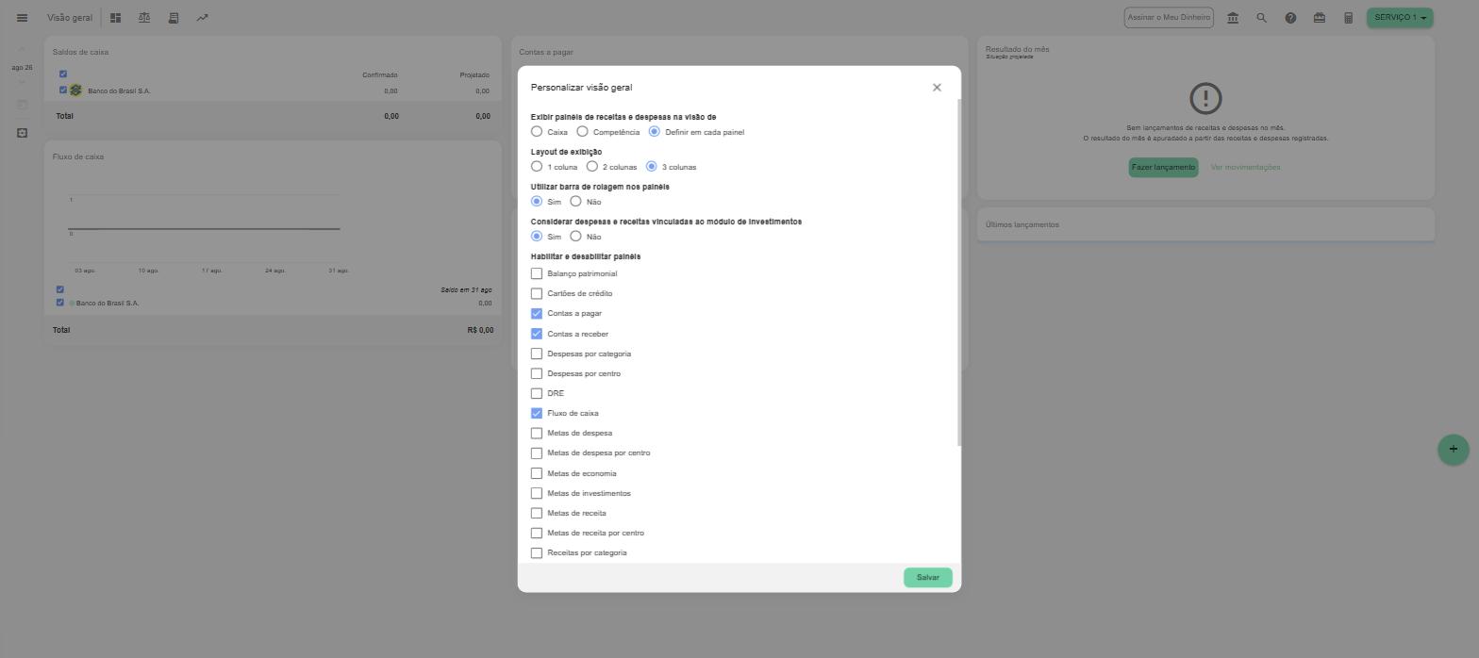
Task: Enable the Metas de economia checkbox
Action: click(x=537, y=474)
